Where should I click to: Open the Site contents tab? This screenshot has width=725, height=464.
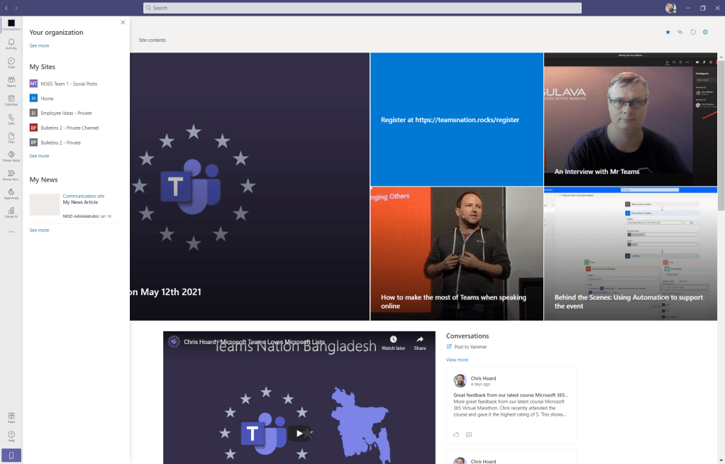point(152,40)
